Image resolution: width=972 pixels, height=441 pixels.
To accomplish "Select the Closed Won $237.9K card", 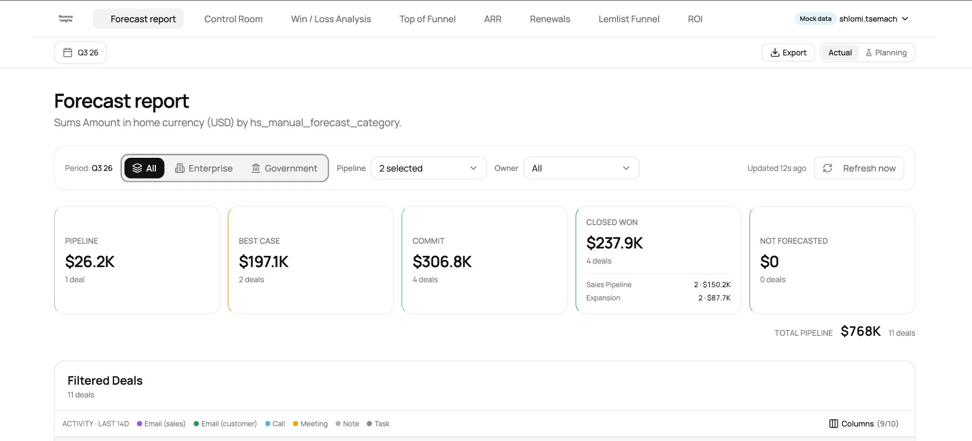I will 659,260.
